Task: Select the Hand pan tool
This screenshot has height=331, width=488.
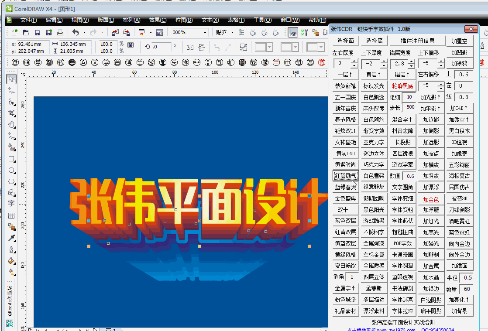Action: pos(11,125)
